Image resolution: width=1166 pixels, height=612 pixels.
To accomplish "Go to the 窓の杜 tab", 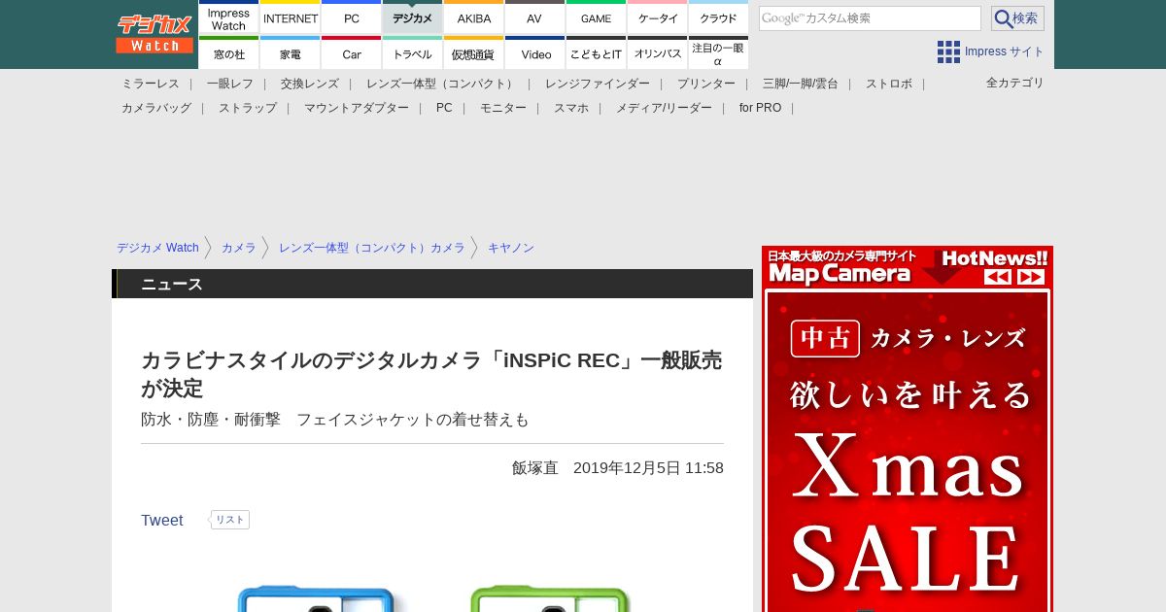I will point(229,52).
